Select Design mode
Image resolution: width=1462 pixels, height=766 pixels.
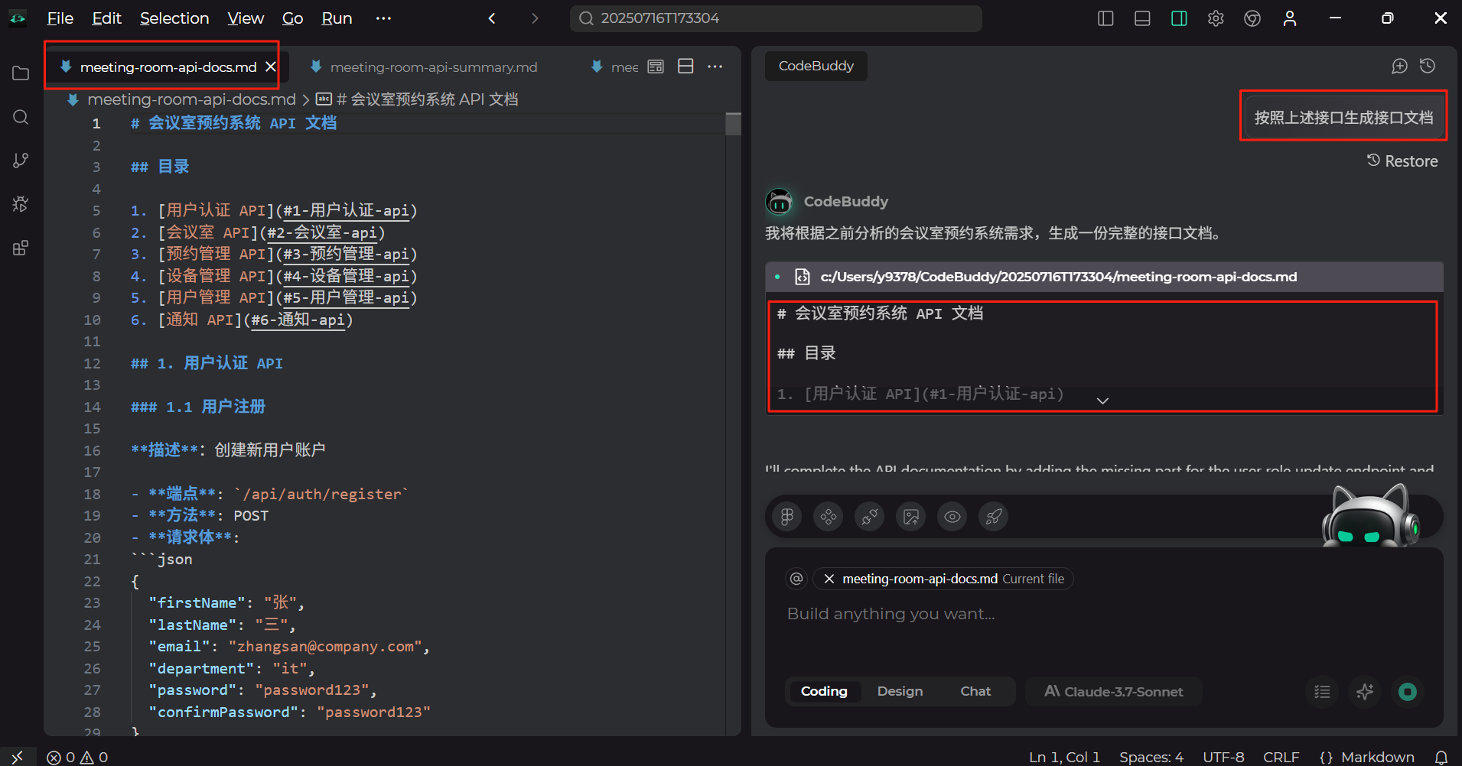point(900,691)
